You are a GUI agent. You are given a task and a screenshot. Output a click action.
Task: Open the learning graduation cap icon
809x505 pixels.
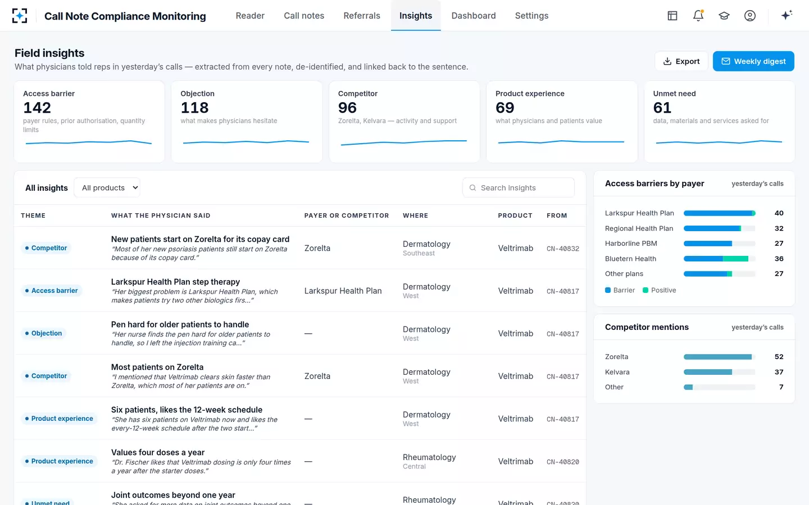click(724, 16)
